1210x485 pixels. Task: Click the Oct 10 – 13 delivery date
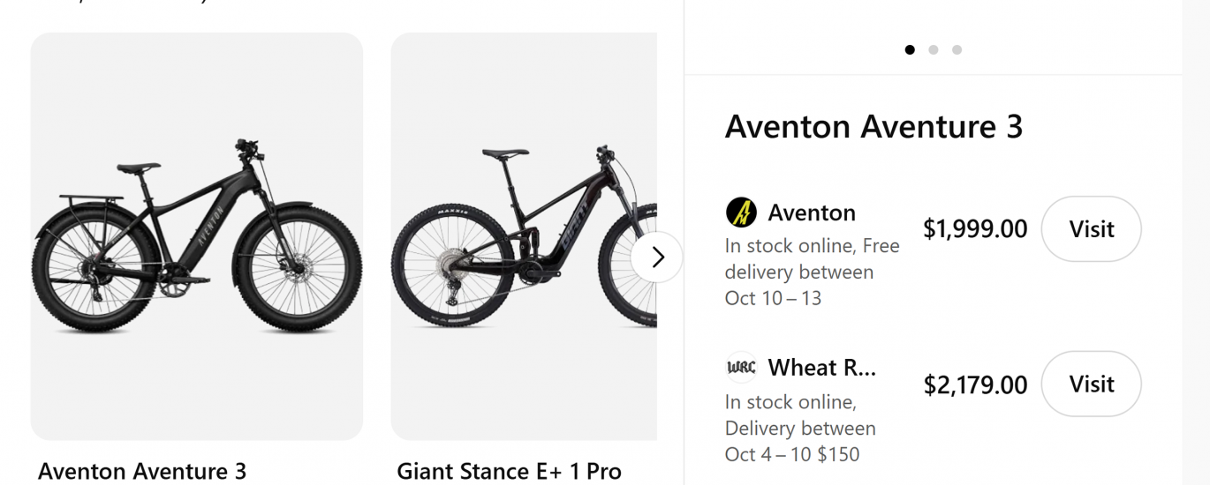(x=773, y=298)
